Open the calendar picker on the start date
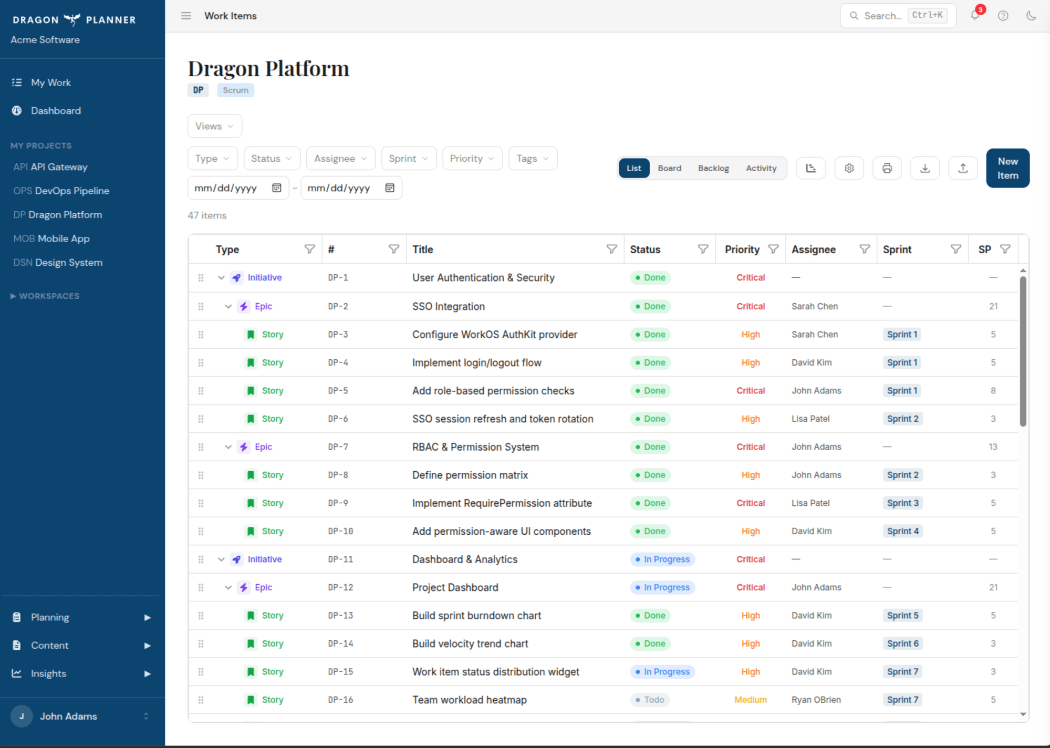This screenshot has height=748, width=1050. click(276, 188)
